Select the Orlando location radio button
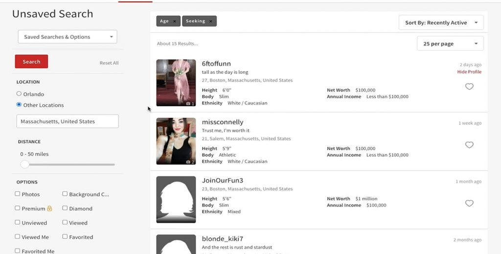 tap(19, 93)
